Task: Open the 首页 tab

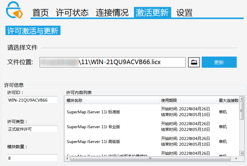Action: [x=41, y=13]
